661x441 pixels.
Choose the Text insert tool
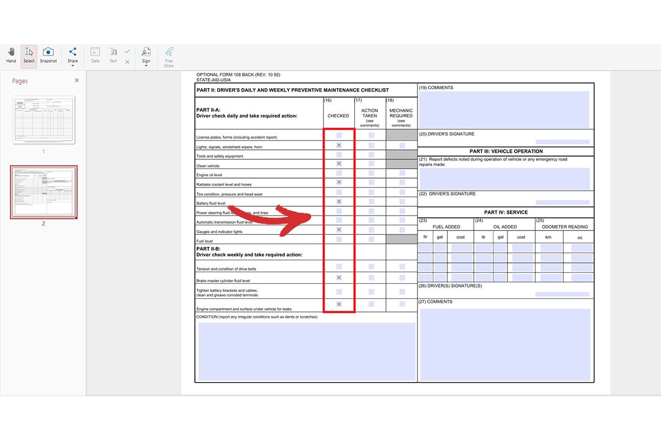pos(113,55)
